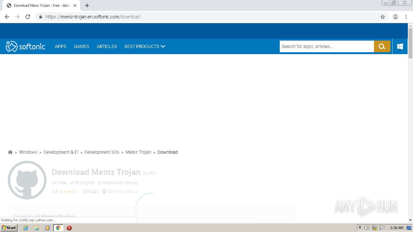The image size is (413, 232).
Task: Open Action Center flag icon
Action: pyautogui.click(x=382, y=228)
